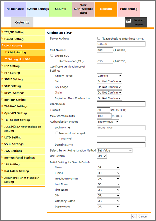
Task: Open IEEE802.1X Authentication Setting
Action: point(23,129)
